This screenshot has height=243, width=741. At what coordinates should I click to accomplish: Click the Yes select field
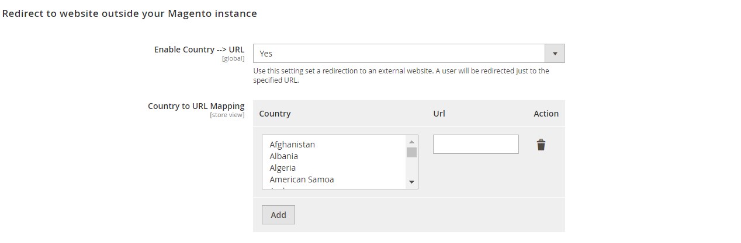[x=409, y=54]
